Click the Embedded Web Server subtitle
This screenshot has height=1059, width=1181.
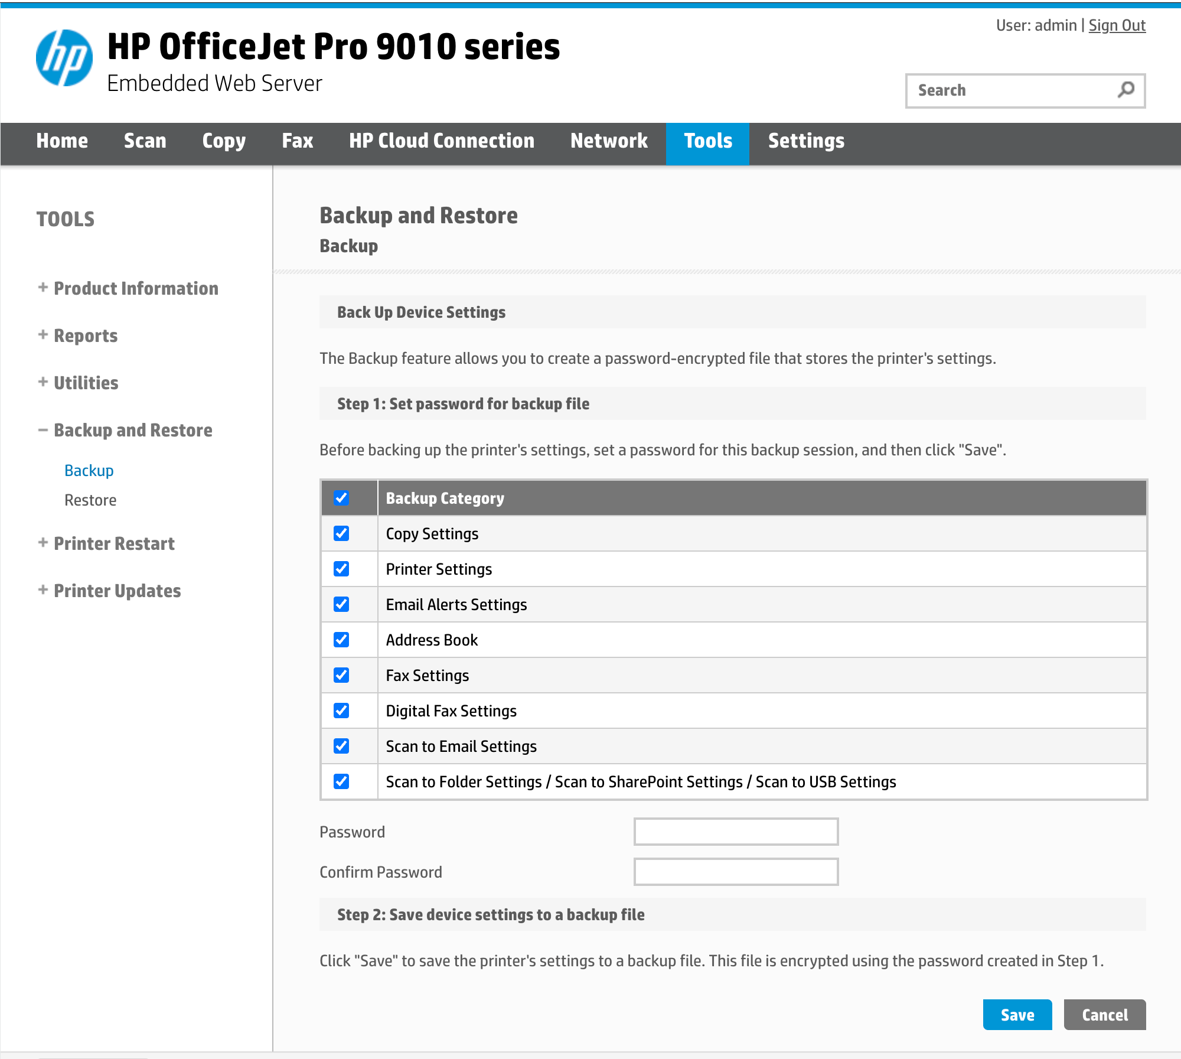[215, 83]
